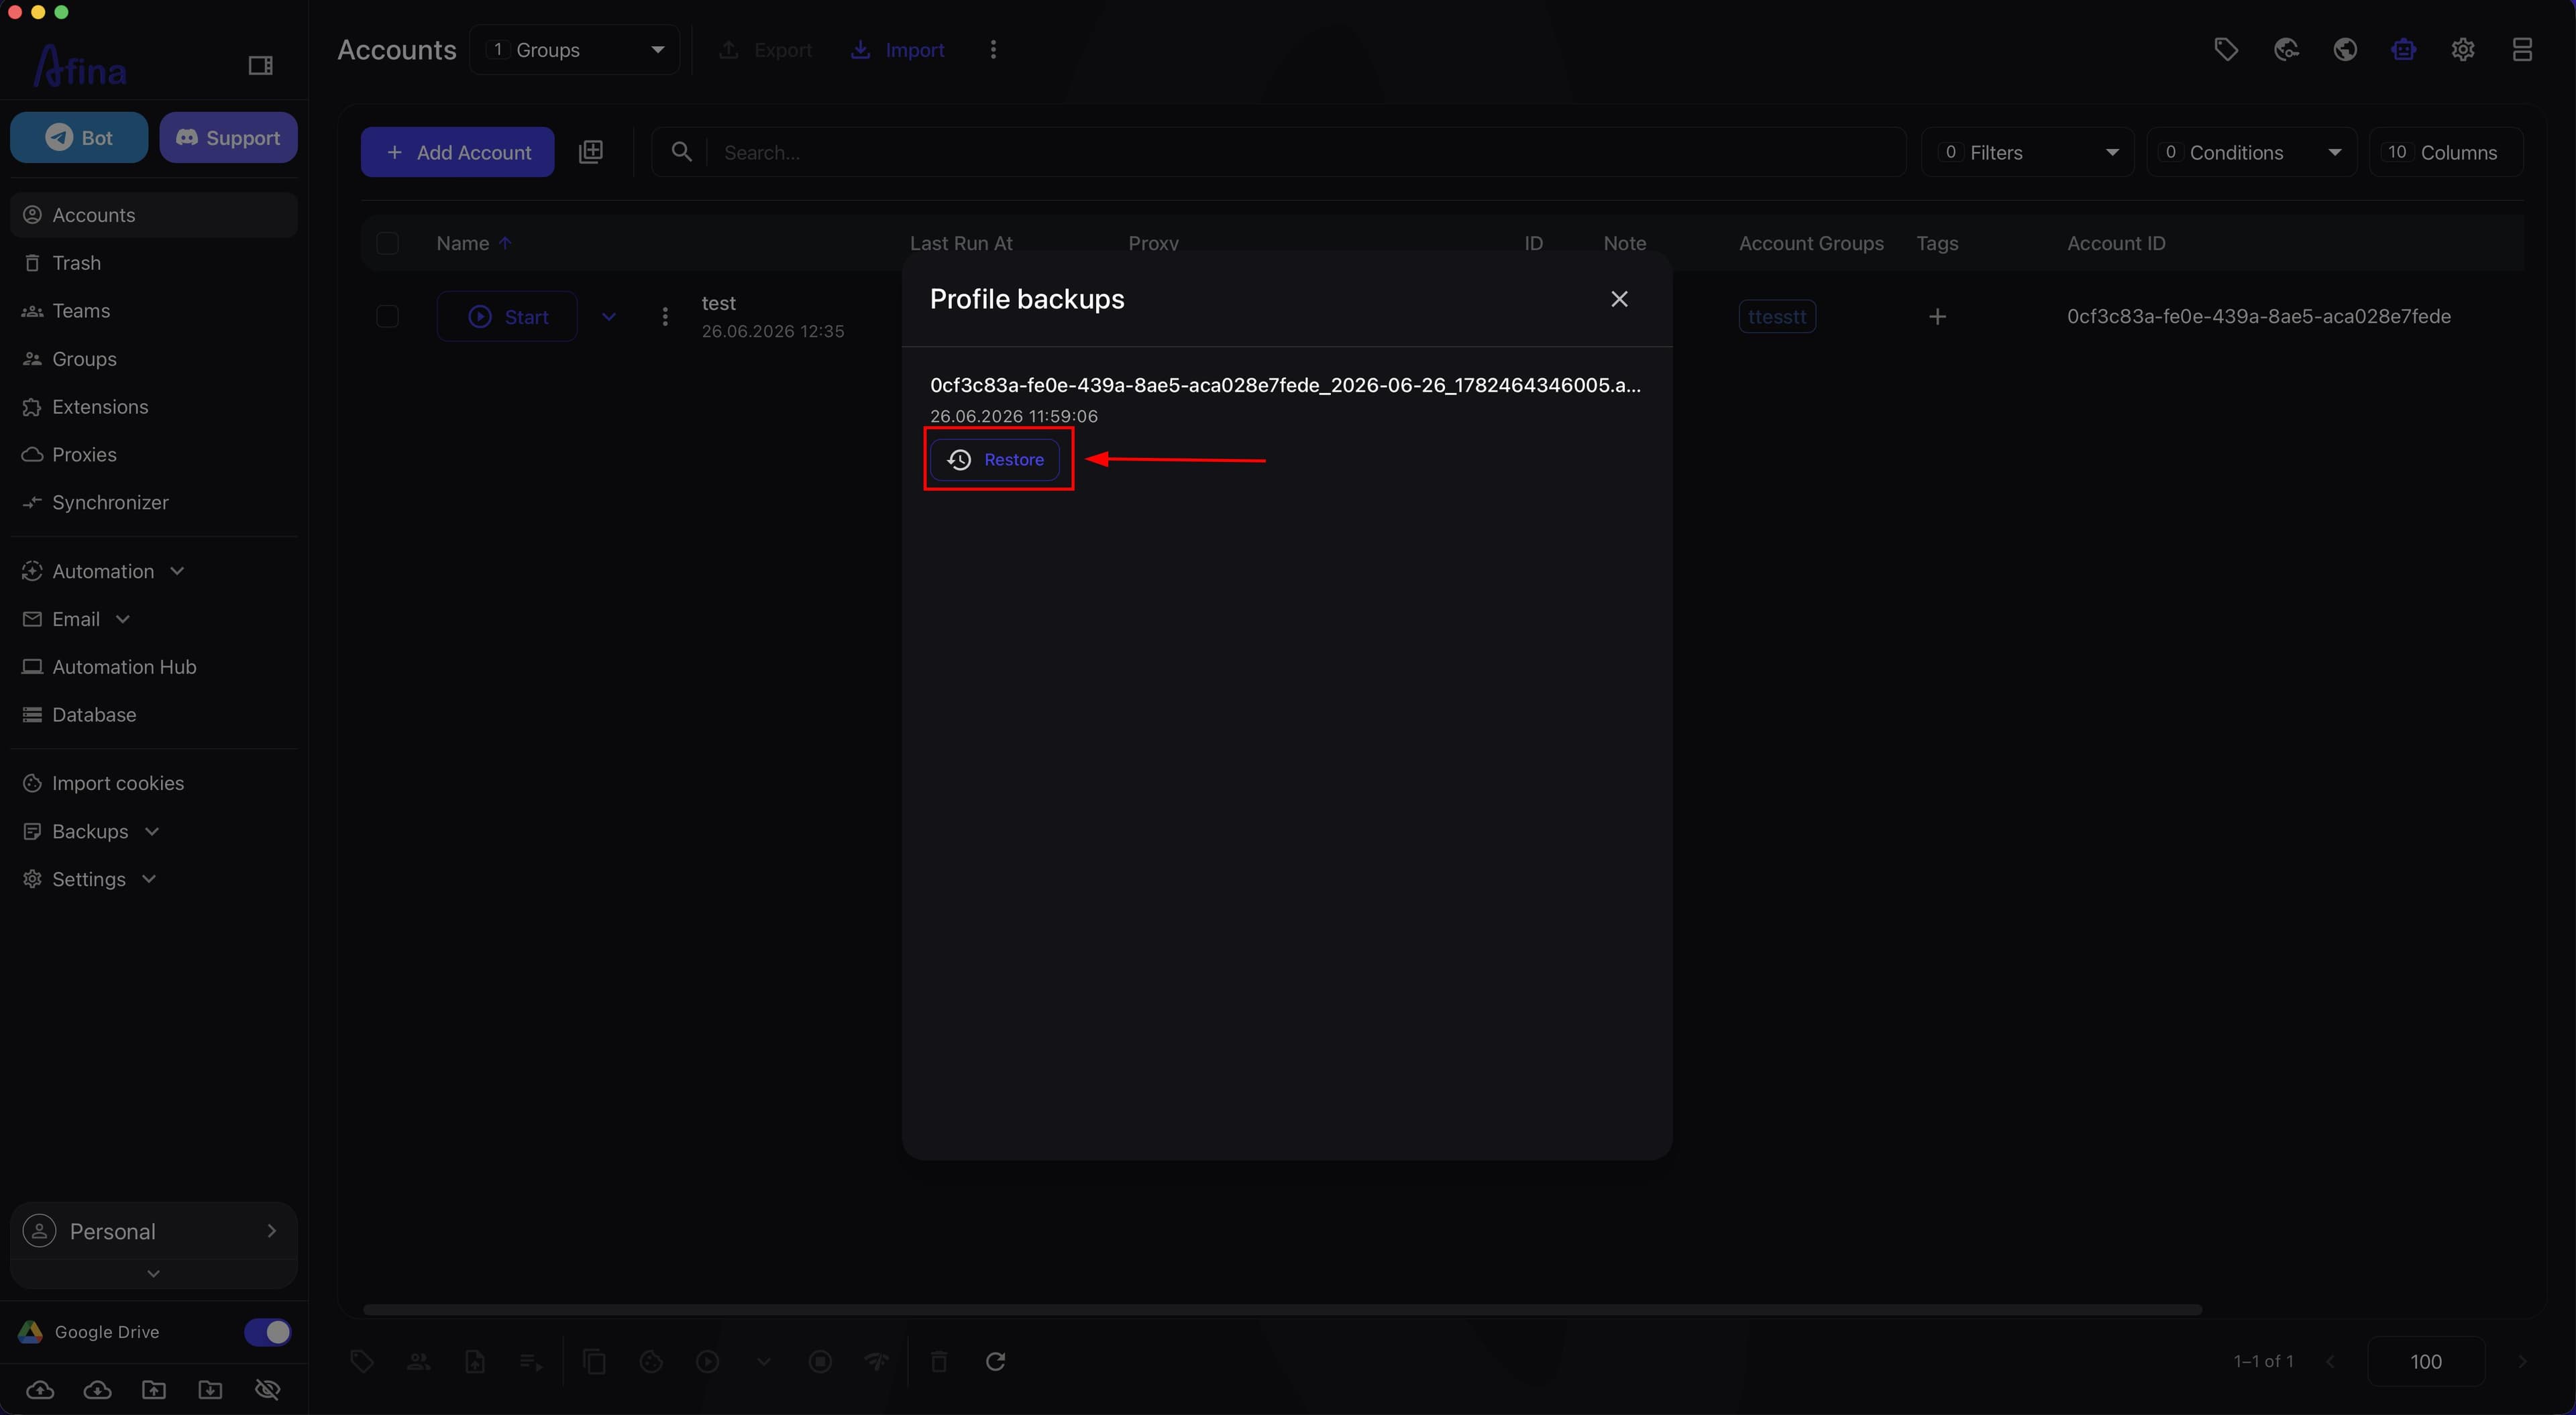Screen dimensions: 2576x1415
Task: Click the bulk add accounts icon
Action: (591, 152)
